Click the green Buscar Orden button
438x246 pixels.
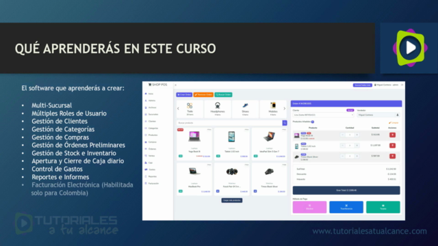(x=223, y=95)
